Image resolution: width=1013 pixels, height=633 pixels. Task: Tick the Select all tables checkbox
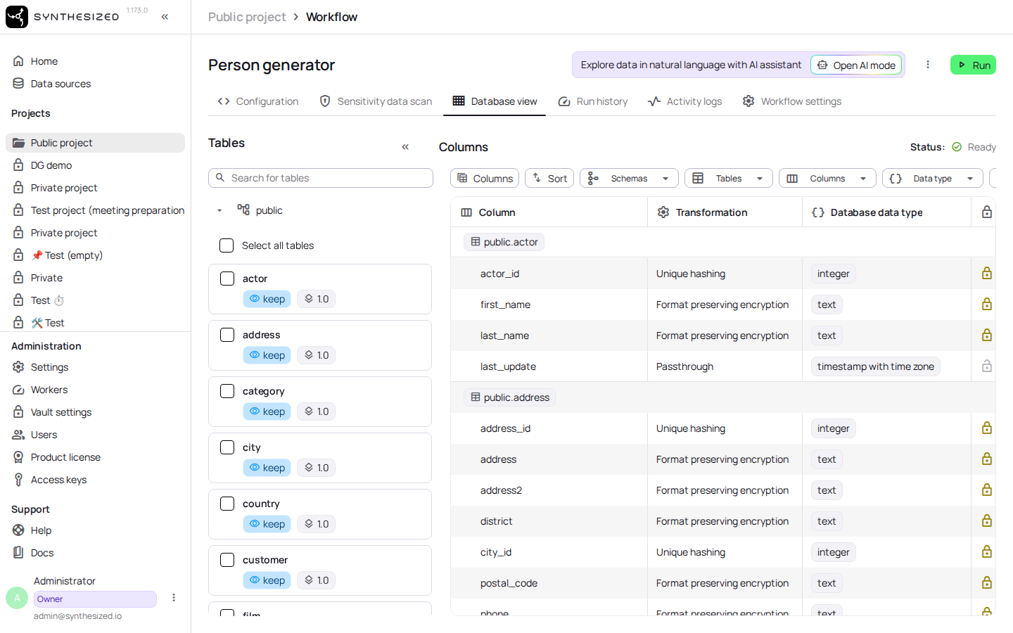(227, 245)
